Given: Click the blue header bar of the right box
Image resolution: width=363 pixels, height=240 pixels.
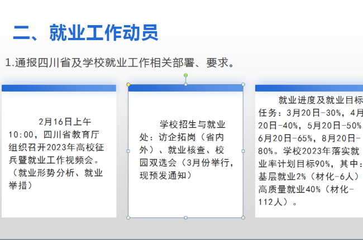Looking at the screenshot, I should pyautogui.click(x=309, y=88).
